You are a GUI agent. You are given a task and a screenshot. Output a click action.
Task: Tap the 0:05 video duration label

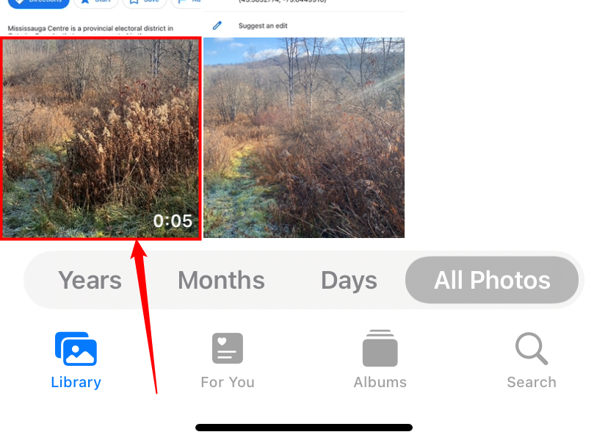point(173,221)
